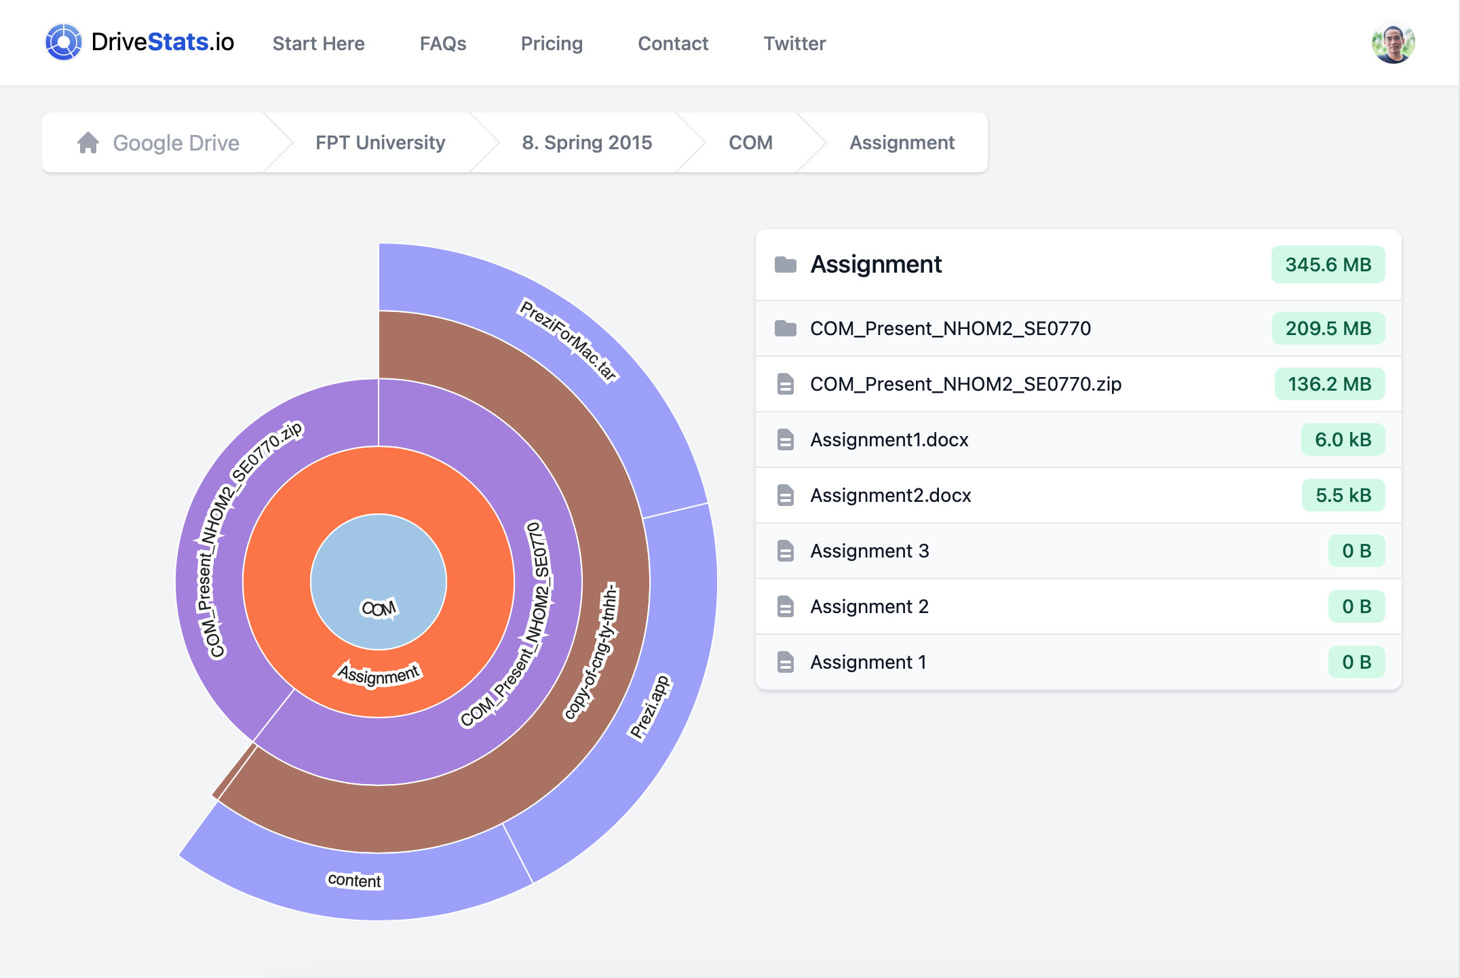Go to the 8. Spring 2015 breadcrumb
Image resolution: width=1460 pixels, height=978 pixels.
pos(587,143)
